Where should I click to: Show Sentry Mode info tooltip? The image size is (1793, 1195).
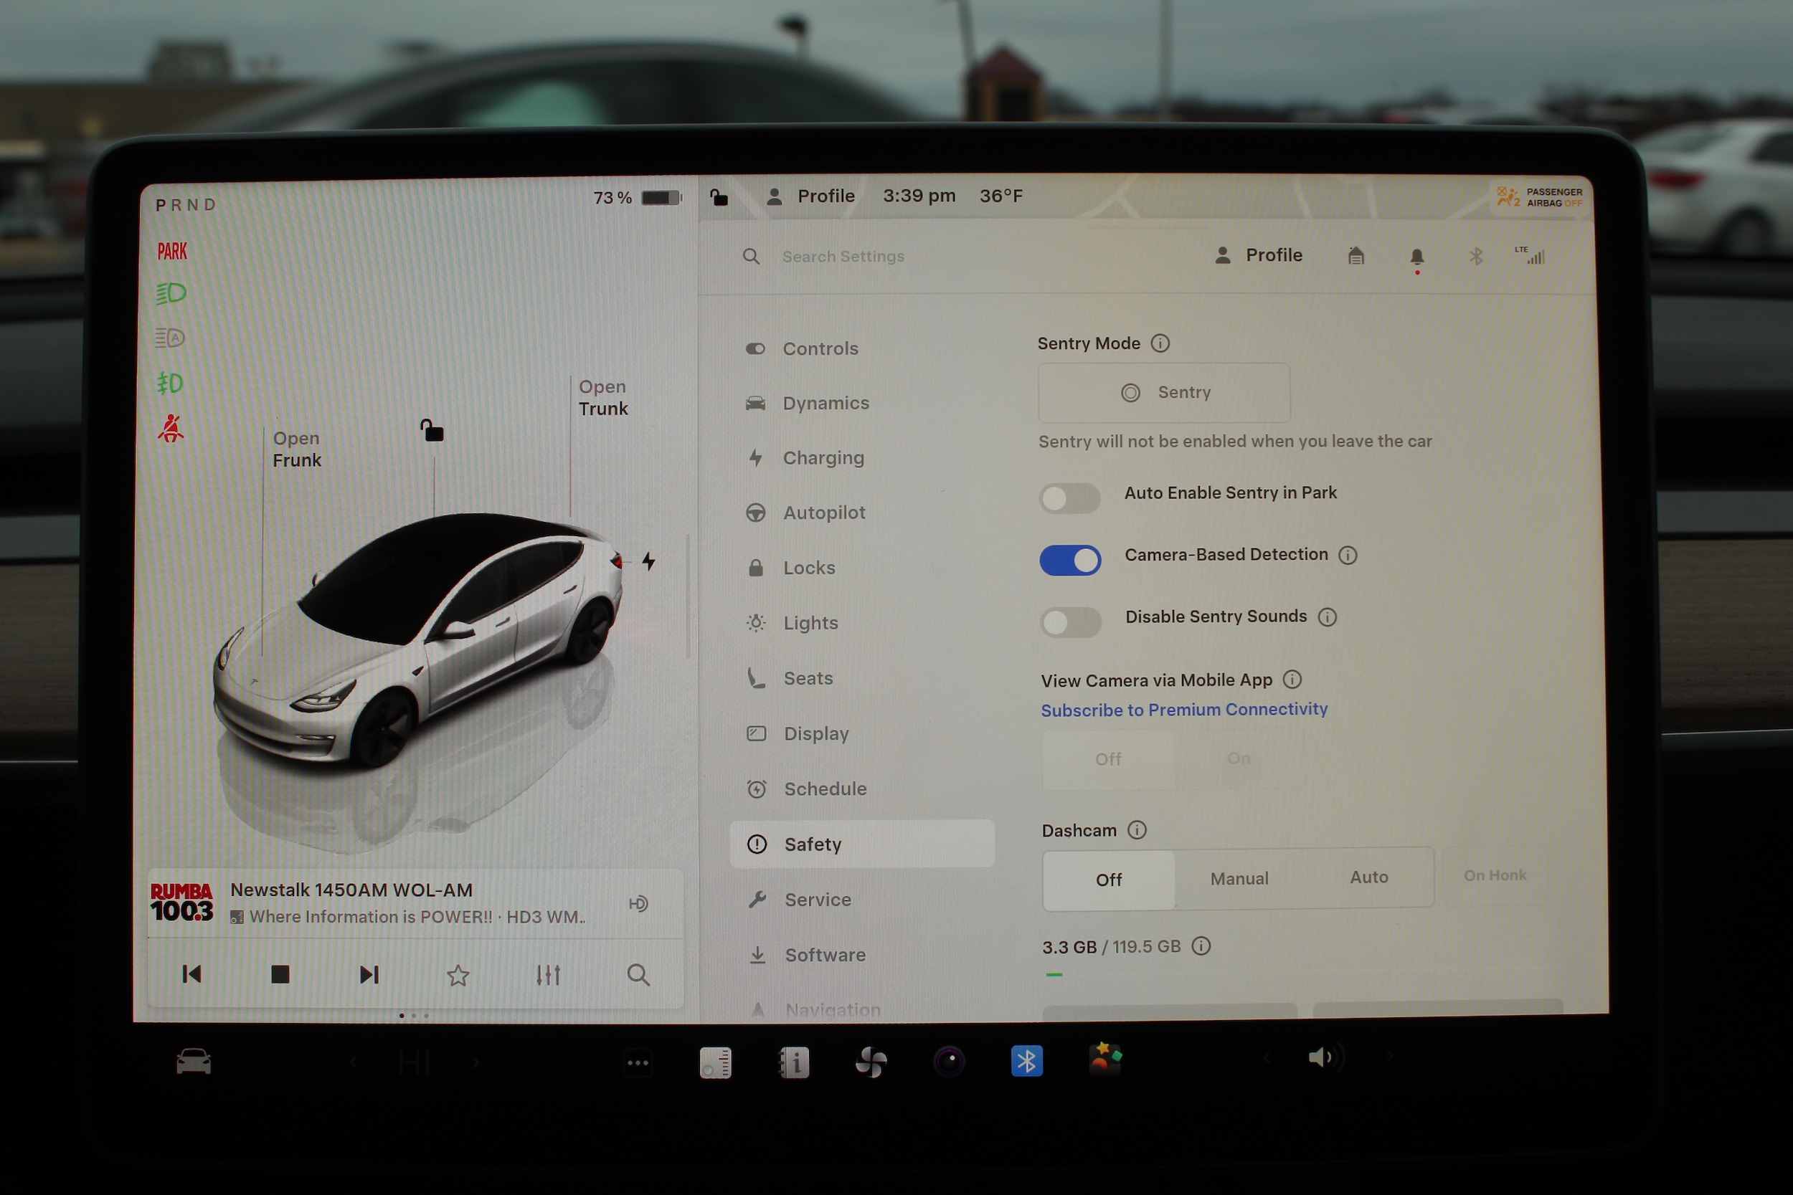point(1160,343)
